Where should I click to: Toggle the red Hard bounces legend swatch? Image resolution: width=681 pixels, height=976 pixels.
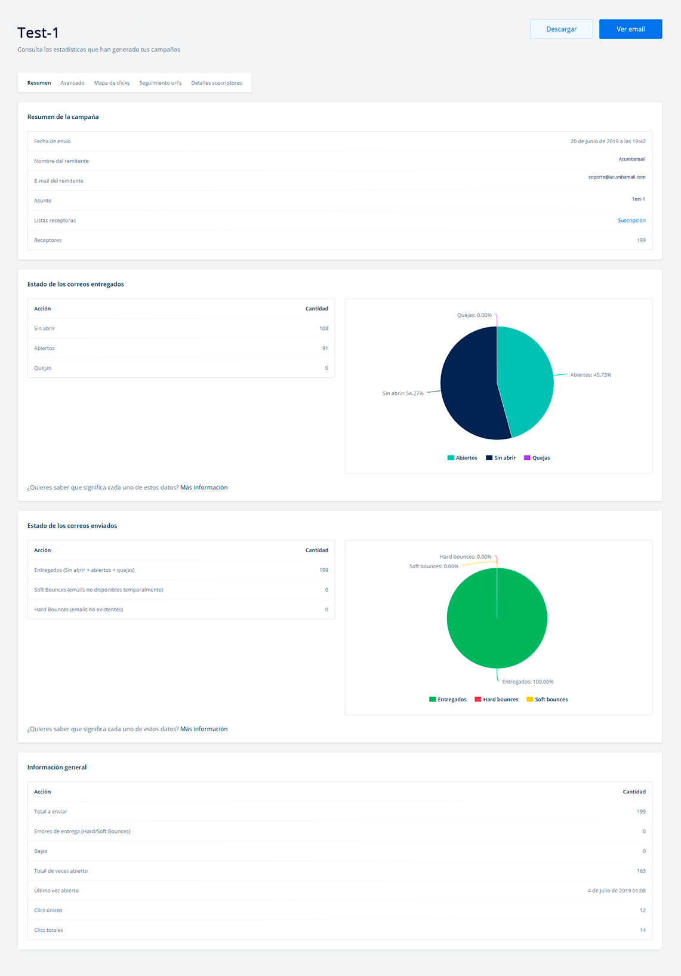pos(477,700)
